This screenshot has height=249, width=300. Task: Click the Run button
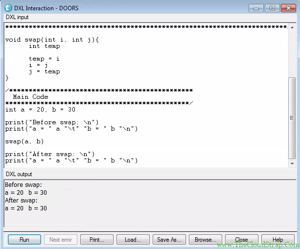coord(24,239)
